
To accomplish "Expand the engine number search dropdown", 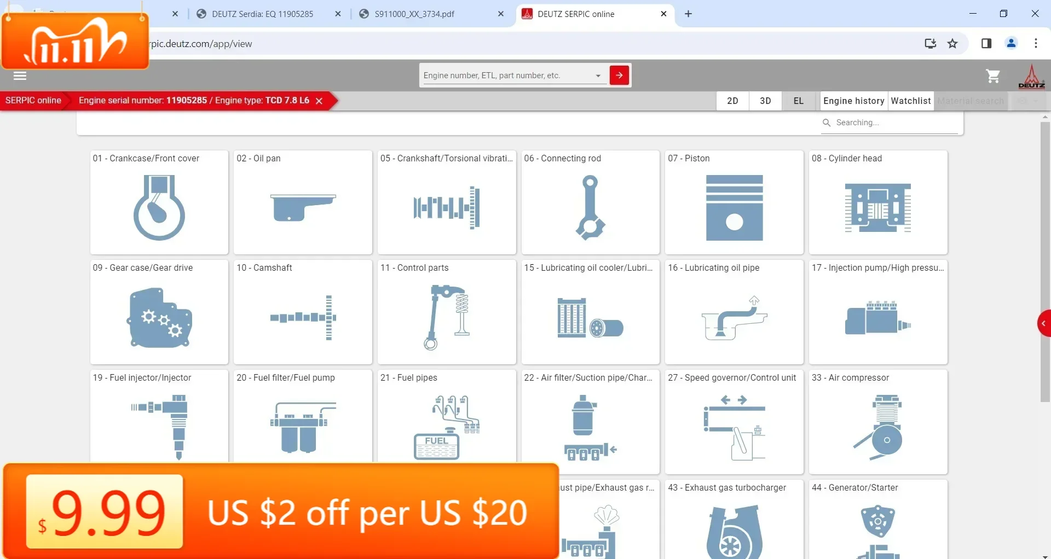I will [598, 76].
